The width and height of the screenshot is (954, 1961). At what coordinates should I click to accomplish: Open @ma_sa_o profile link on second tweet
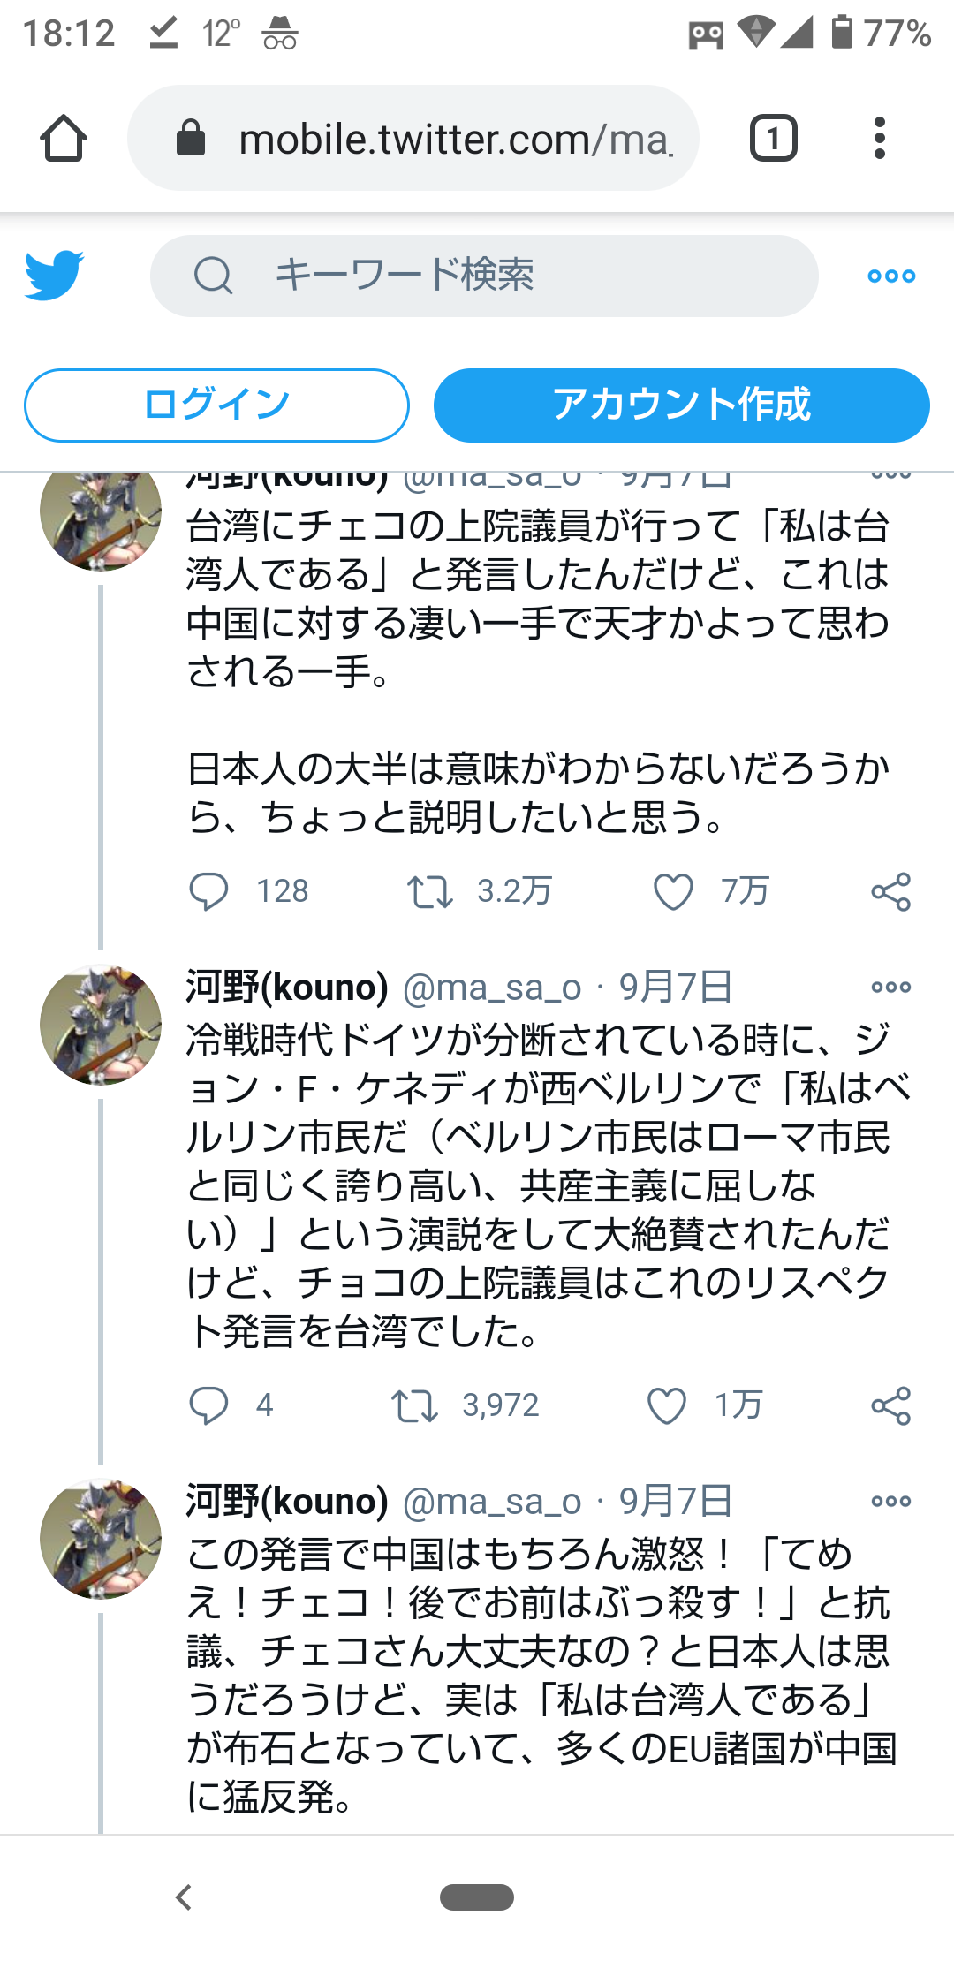click(x=492, y=988)
